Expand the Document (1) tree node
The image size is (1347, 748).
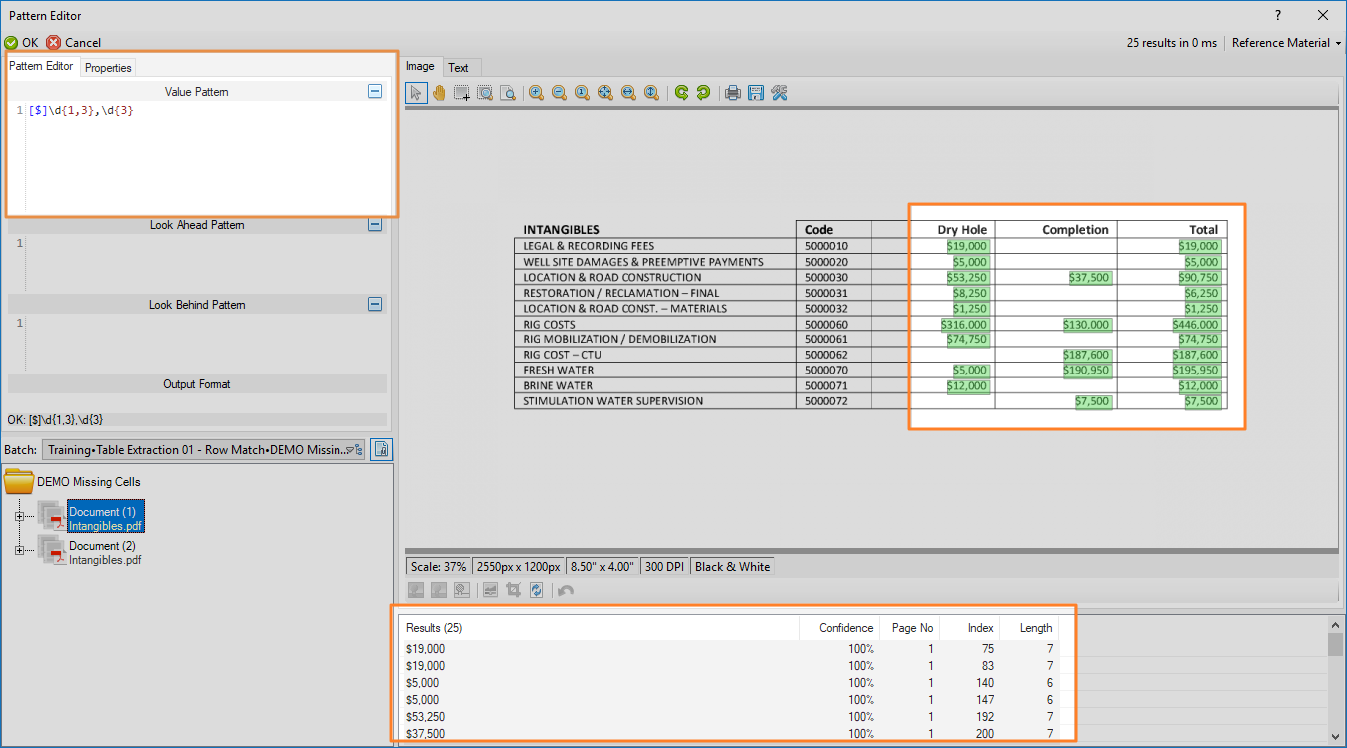tap(19, 516)
